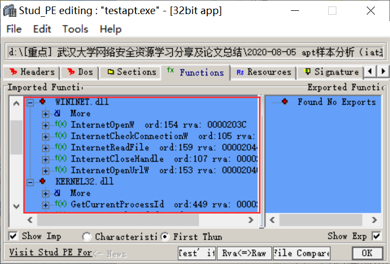
Task: Open Visit Stud PE Forum link
Action: 50,252
